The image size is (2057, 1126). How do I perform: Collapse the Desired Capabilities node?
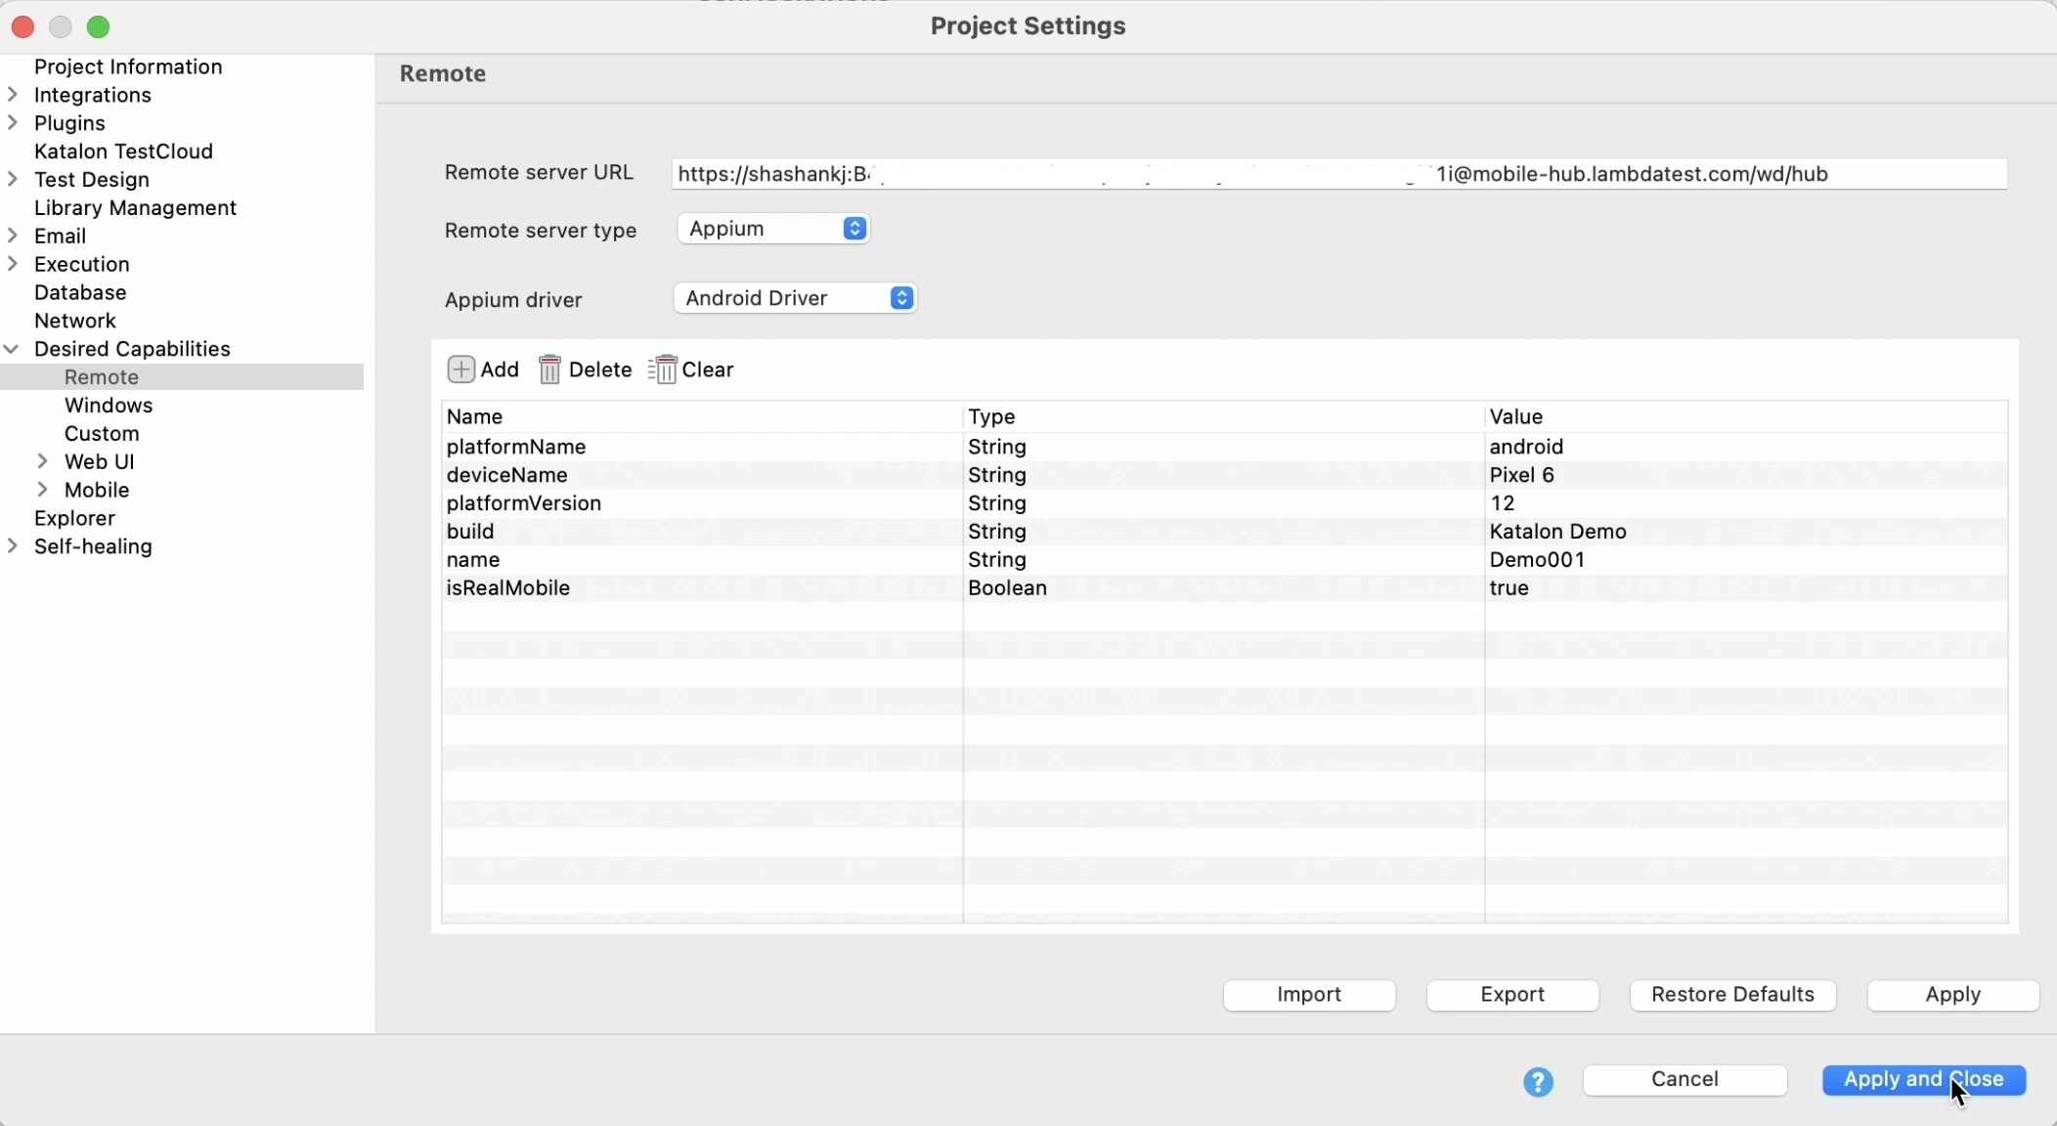point(13,349)
